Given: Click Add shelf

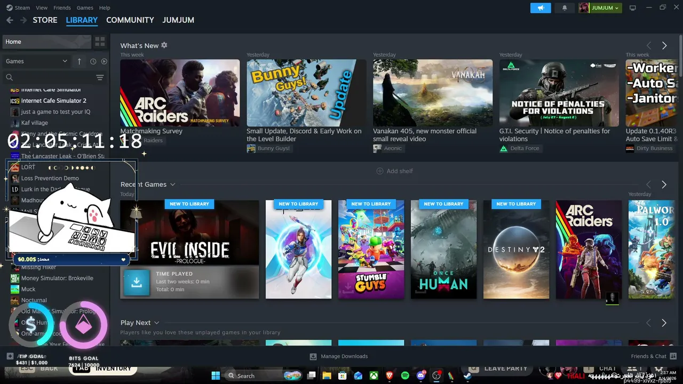Looking at the screenshot, I should [394, 171].
